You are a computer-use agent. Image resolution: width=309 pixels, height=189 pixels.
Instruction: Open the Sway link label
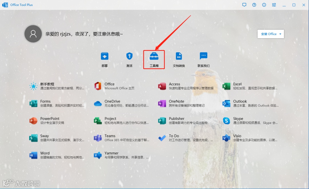(45, 136)
